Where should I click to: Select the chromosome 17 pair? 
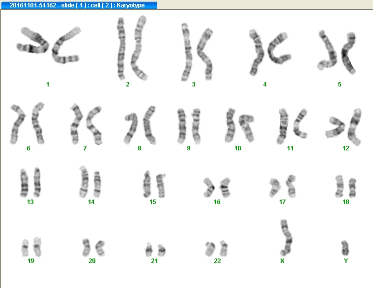pos(283,186)
